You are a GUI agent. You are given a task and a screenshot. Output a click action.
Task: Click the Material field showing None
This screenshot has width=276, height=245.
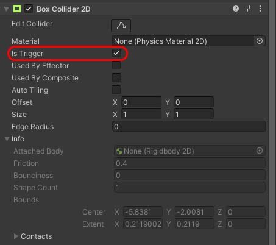click(x=183, y=41)
